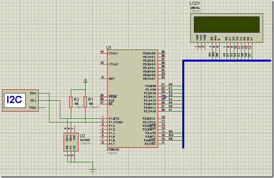
Task: Click the RS wire label at pin 14
Action: (171, 132)
